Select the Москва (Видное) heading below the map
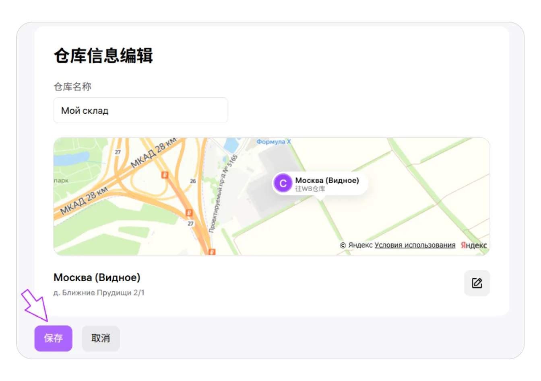This screenshot has height=381, width=541. click(x=97, y=277)
